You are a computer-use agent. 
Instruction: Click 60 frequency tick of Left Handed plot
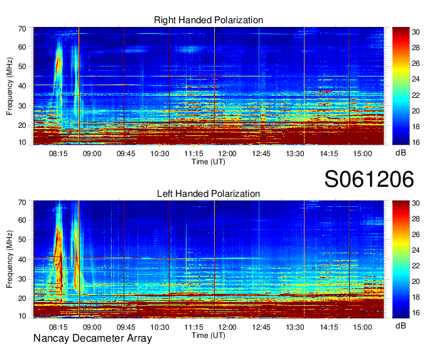pyautogui.click(x=22, y=220)
